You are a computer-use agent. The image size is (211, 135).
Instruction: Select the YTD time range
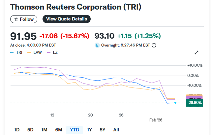pos(75,130)
